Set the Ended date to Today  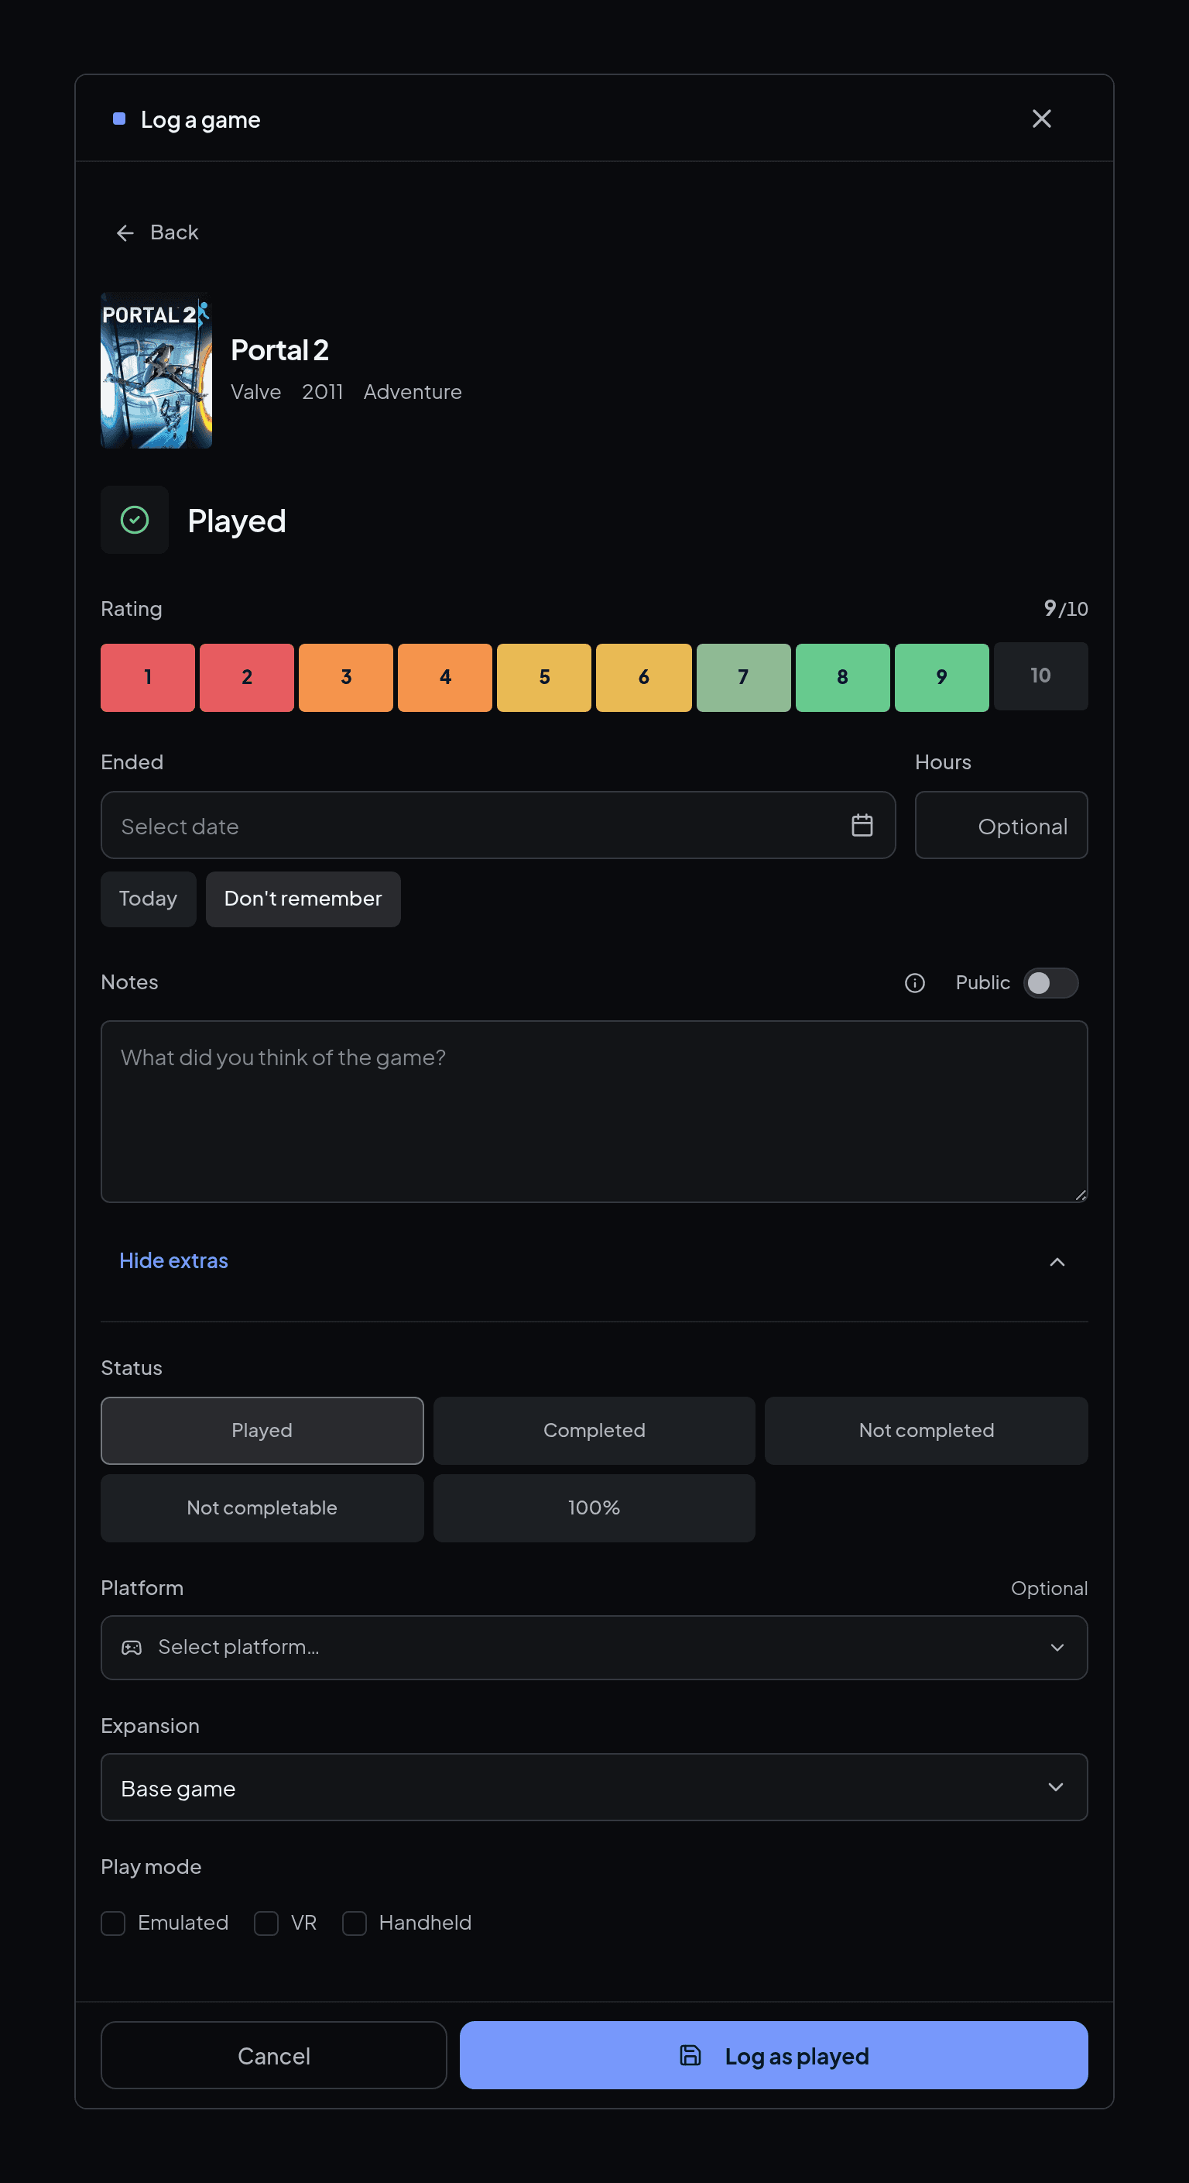148,899
